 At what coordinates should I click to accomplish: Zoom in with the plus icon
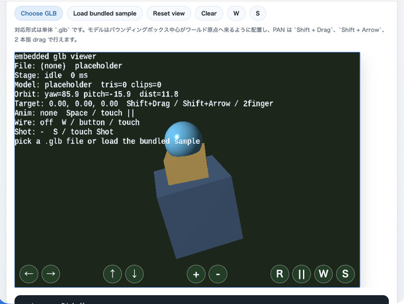point(196,274)
